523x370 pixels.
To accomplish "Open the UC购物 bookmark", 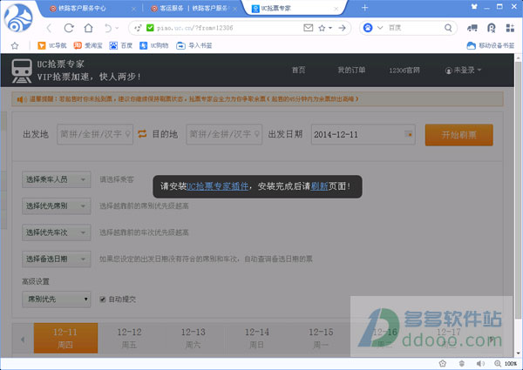I will (153, 45).
